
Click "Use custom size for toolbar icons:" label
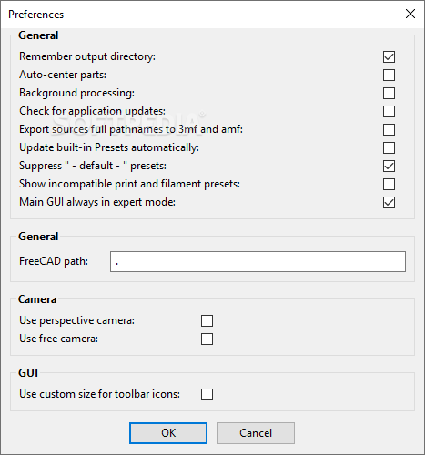coord(99,394)
